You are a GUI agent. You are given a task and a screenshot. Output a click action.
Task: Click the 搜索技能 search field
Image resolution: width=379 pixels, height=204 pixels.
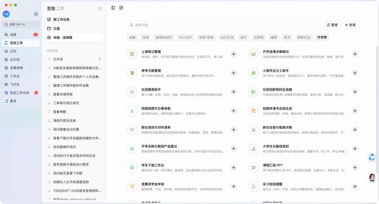[224, 25]
